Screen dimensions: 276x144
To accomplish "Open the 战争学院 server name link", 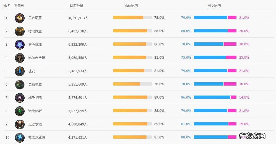I will [x=35, y=97].
